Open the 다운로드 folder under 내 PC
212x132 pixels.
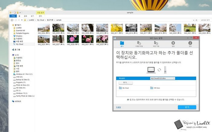[18, 58]
